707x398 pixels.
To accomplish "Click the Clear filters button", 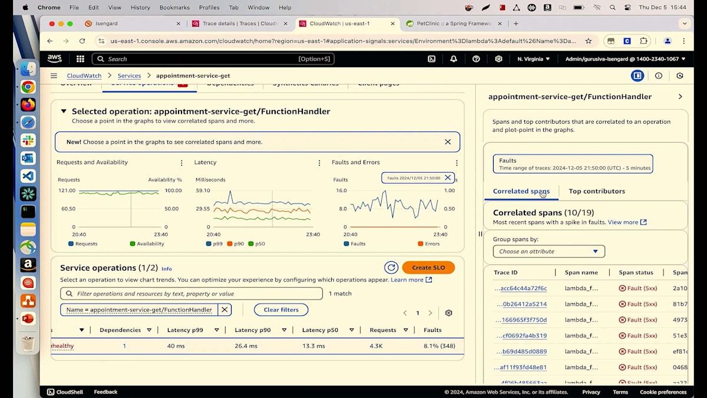I will click(281, 310).
